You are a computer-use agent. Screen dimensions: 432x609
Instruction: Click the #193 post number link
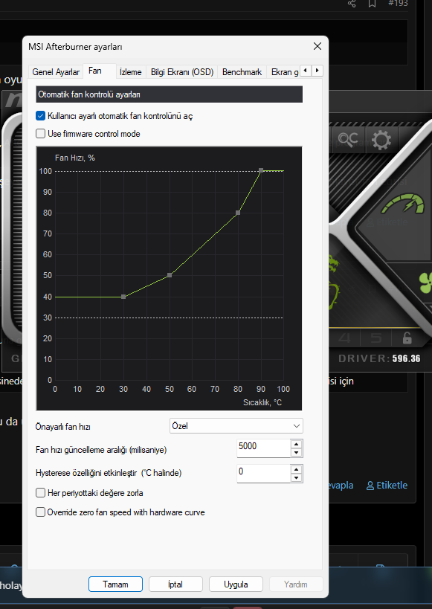(399, 4)
